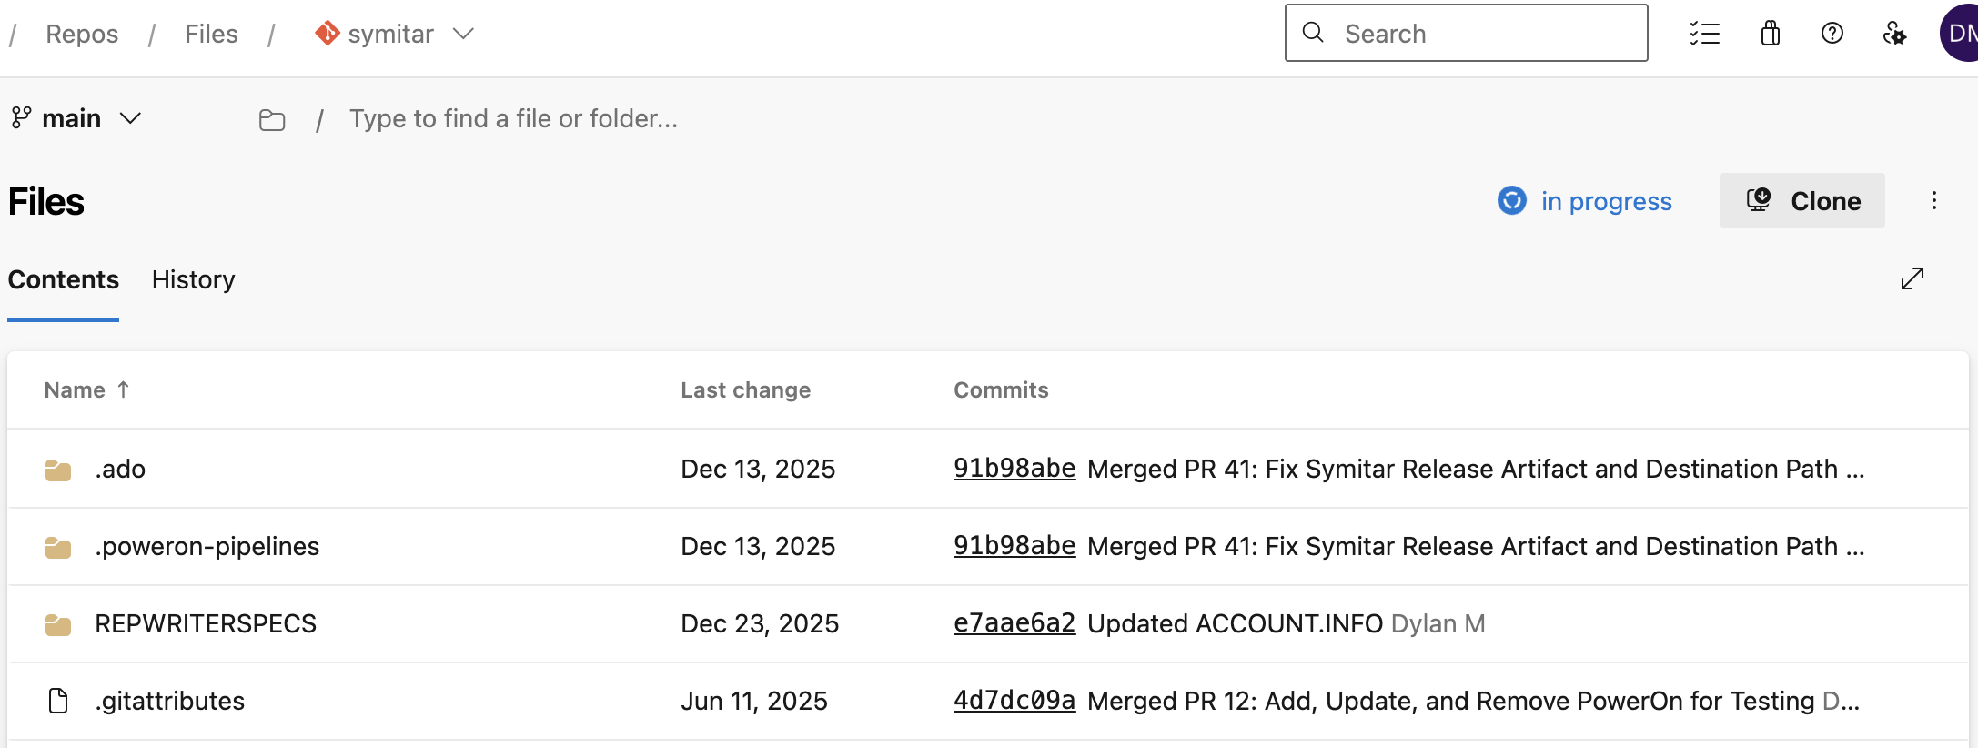
Task: Click the fullscreen expand arrow icon
Action: coord(1912,278)
